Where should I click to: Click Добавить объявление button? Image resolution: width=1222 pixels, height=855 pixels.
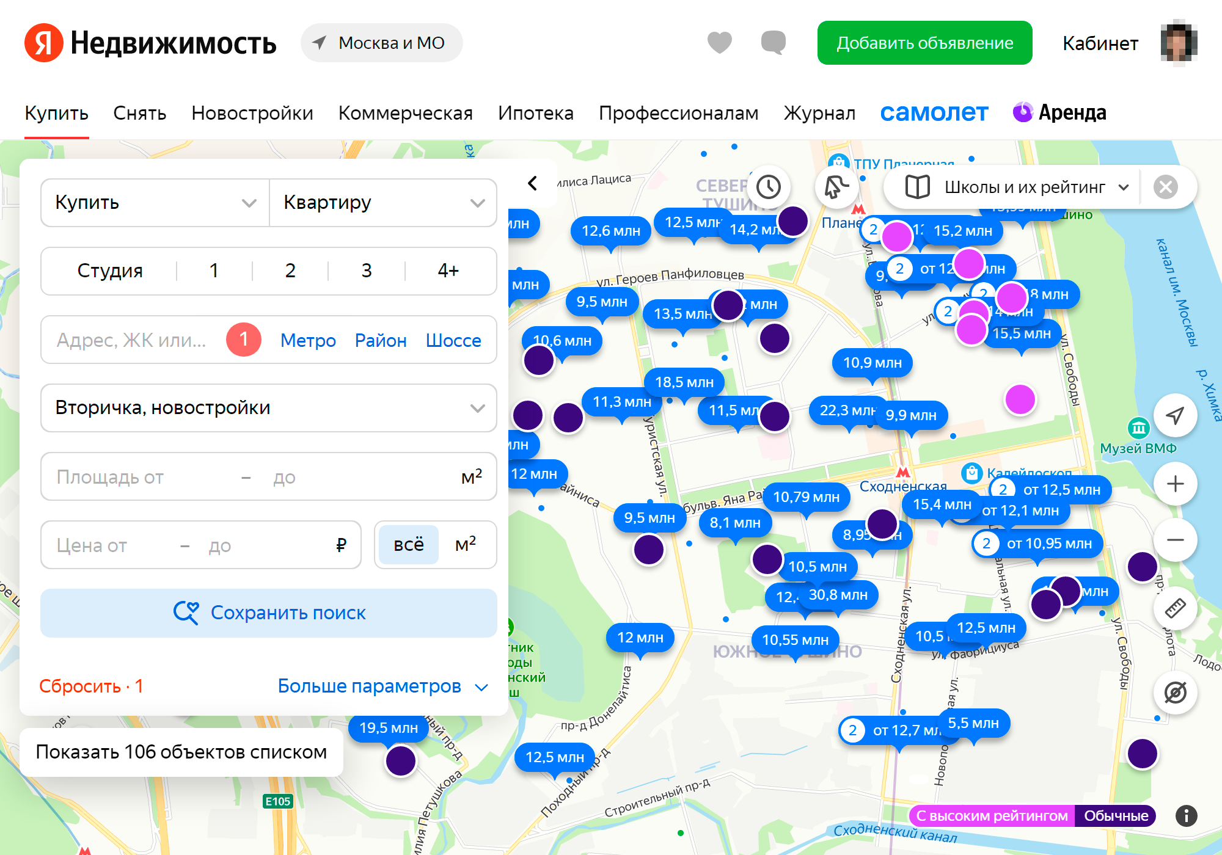click(x=924, y=43)
